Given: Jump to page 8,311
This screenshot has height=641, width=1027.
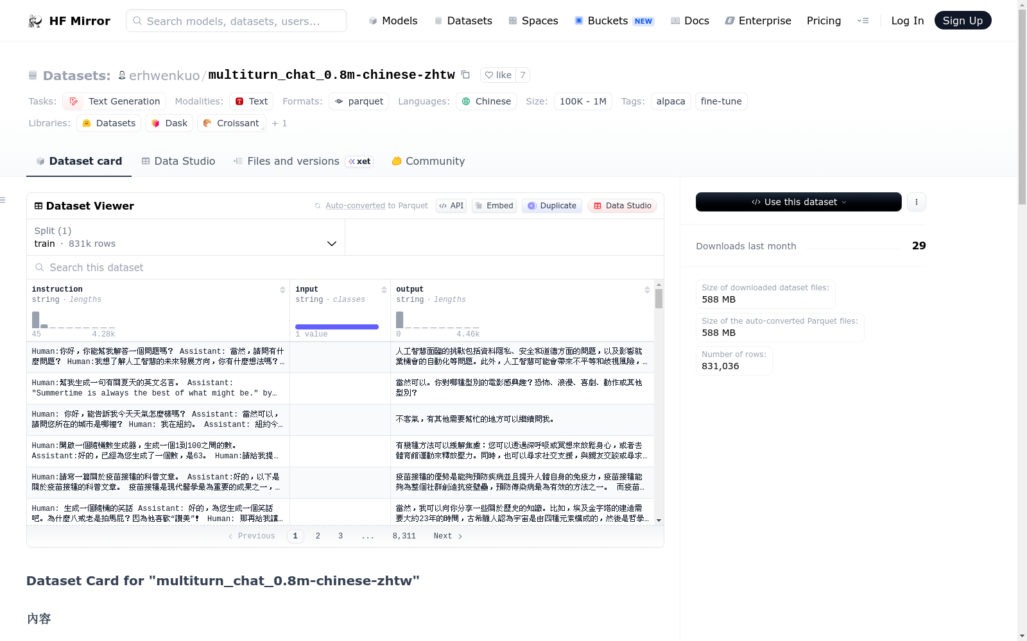Looking at the screenshot, I should [x=404, y=536].
